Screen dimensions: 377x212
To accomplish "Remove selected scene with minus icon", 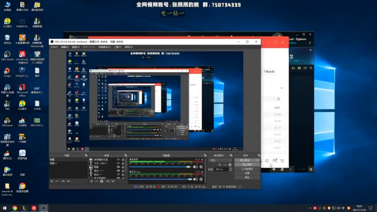I will 57,181.
